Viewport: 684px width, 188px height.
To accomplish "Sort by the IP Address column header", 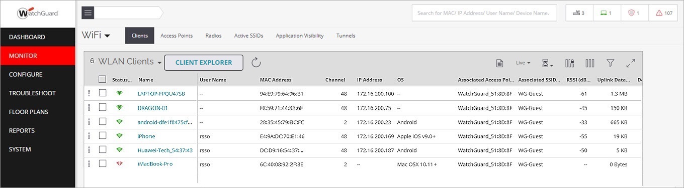I will click(370, 80).
